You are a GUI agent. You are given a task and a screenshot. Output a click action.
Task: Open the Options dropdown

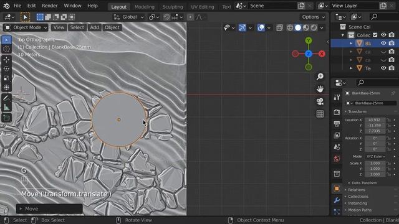313,17
